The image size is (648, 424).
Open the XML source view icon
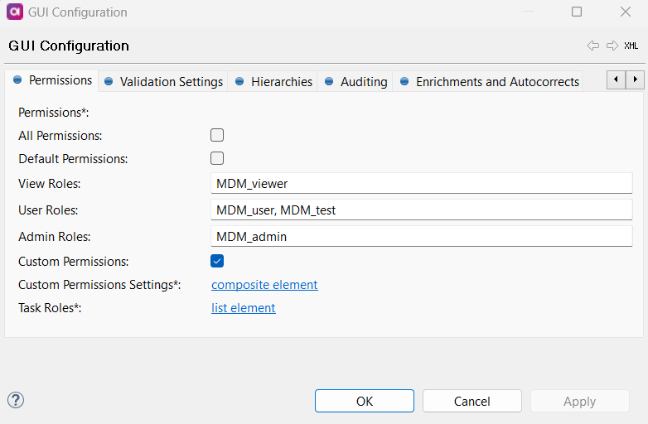(631, 46)
